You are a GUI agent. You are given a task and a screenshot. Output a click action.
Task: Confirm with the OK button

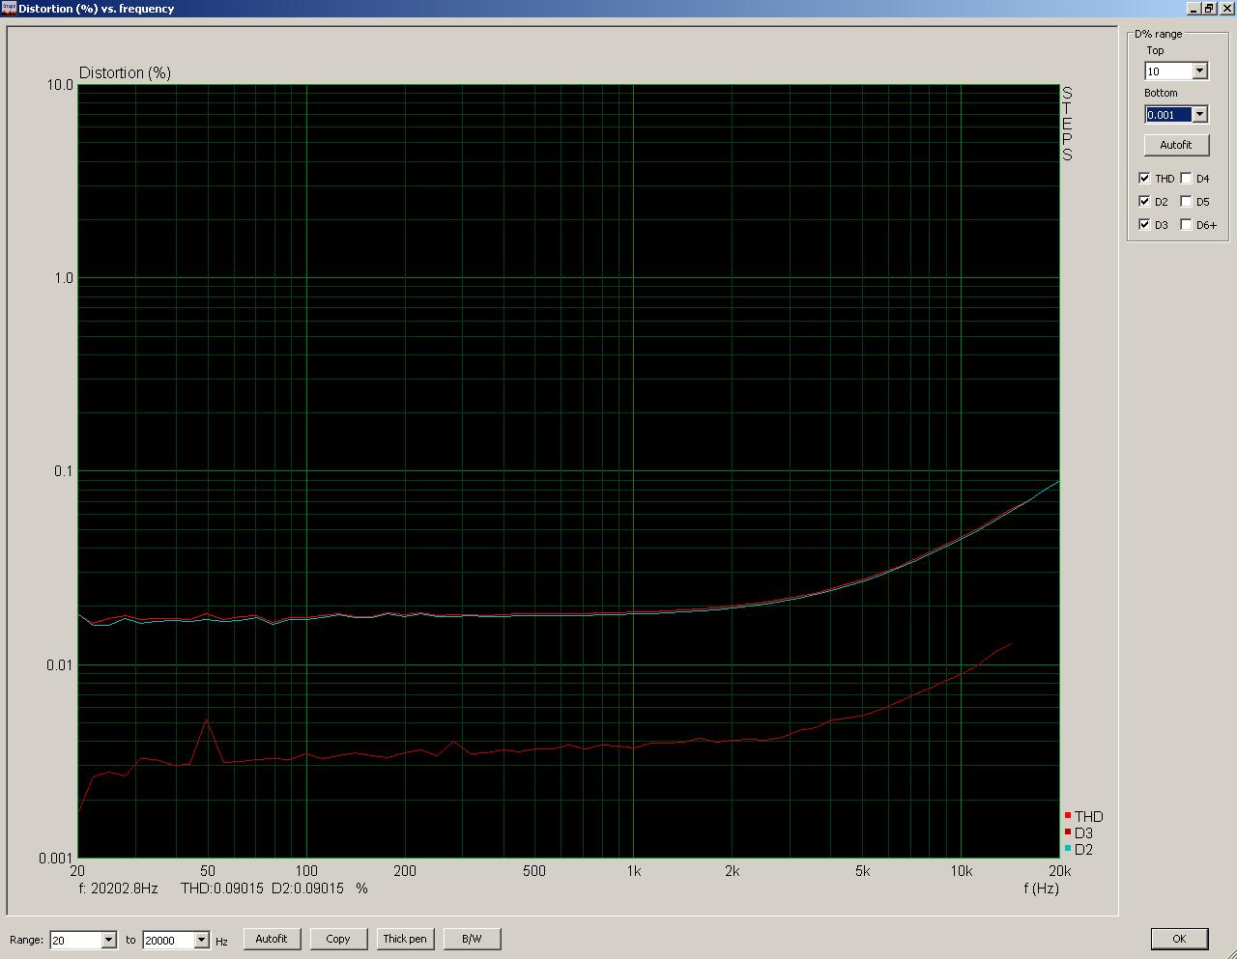(1179, 939)
